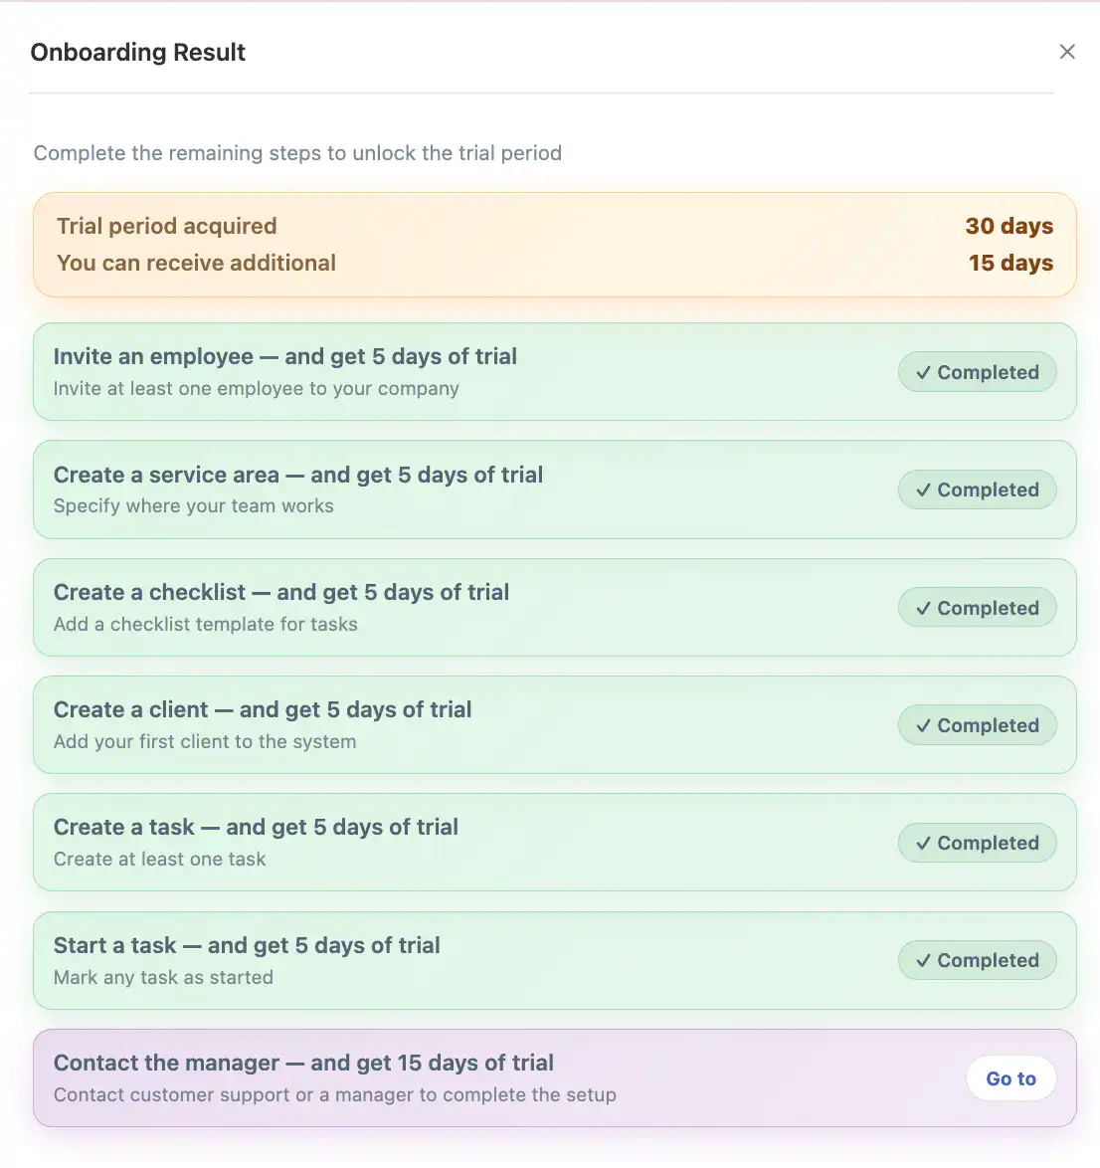Click the checkmark icon on Create a service area

point(924,489)
